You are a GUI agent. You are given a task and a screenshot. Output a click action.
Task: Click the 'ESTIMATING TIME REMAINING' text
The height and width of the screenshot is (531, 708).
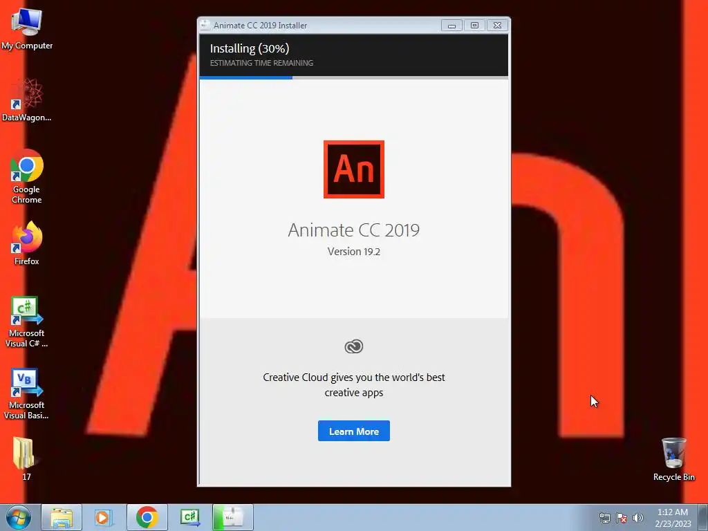point(261,63)
